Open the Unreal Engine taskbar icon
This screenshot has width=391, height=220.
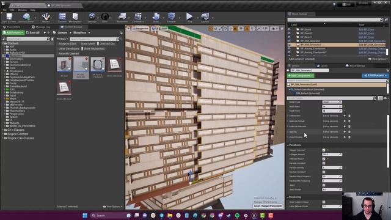(254, 215)
